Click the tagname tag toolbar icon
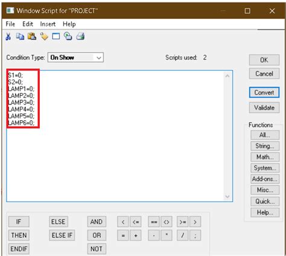Image resolution: width=286 pixels, height=256 pixels. [44, 36]
